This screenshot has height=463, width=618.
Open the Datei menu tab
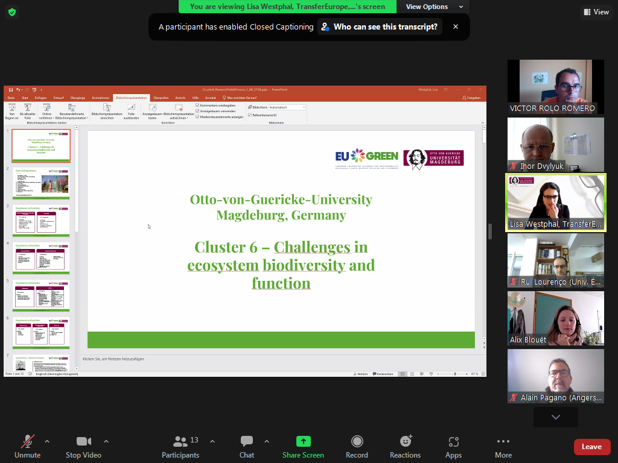(11, 98)
